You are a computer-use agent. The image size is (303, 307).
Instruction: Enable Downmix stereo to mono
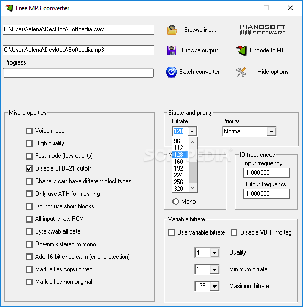(x=29, y=244)
